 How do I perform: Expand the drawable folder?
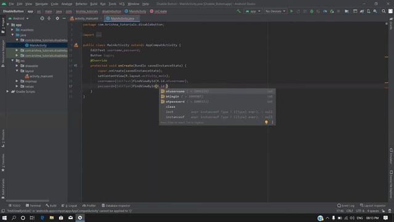click(x=17, y=66)
